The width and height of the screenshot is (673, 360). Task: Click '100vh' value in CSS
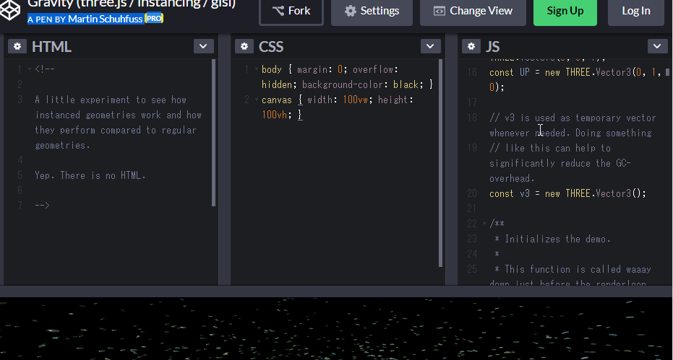pos(275,115)
